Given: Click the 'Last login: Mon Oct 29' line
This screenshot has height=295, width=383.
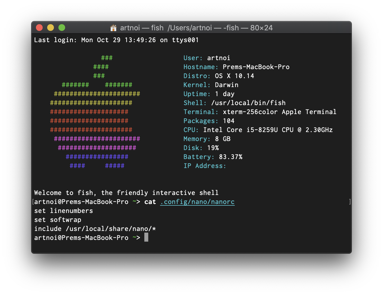Looking at the screenshot, I should (116, 40).
